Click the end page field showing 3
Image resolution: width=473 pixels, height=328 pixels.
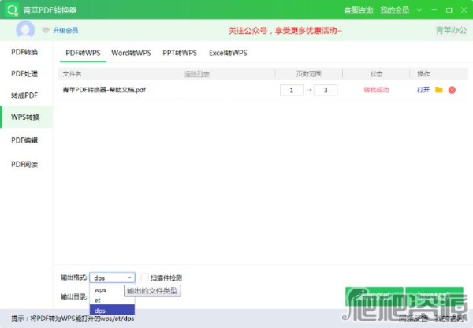pos(326,90)
